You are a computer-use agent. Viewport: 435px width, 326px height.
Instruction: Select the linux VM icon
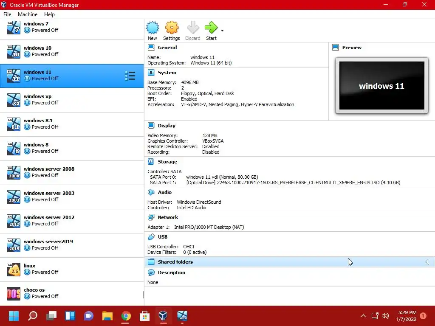click(x=14, y=270)
